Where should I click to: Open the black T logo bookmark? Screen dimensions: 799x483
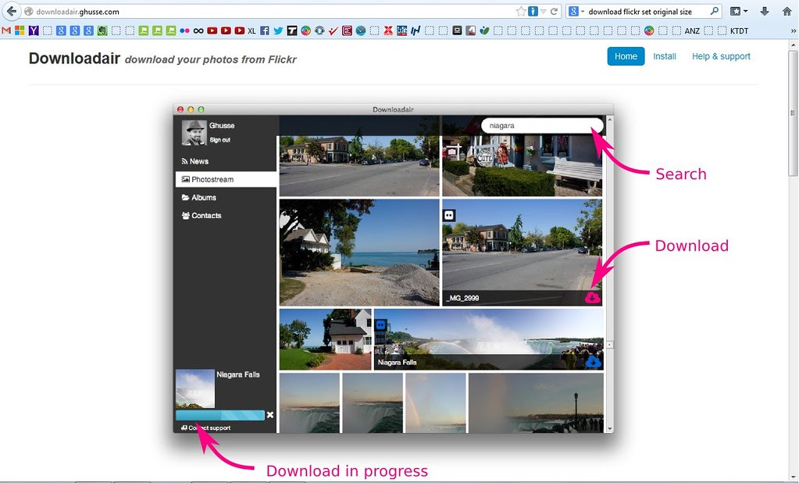click(x=292, y=30)
